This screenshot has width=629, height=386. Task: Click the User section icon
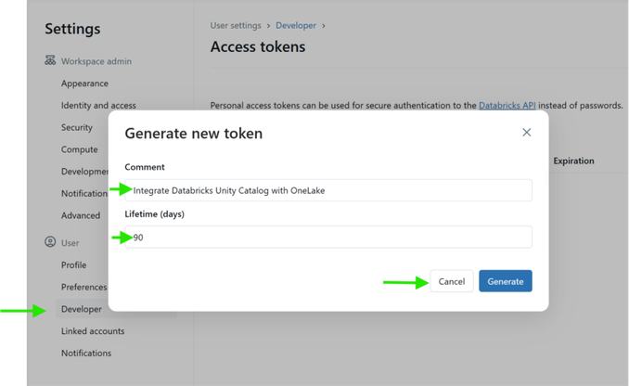(50, 243)
